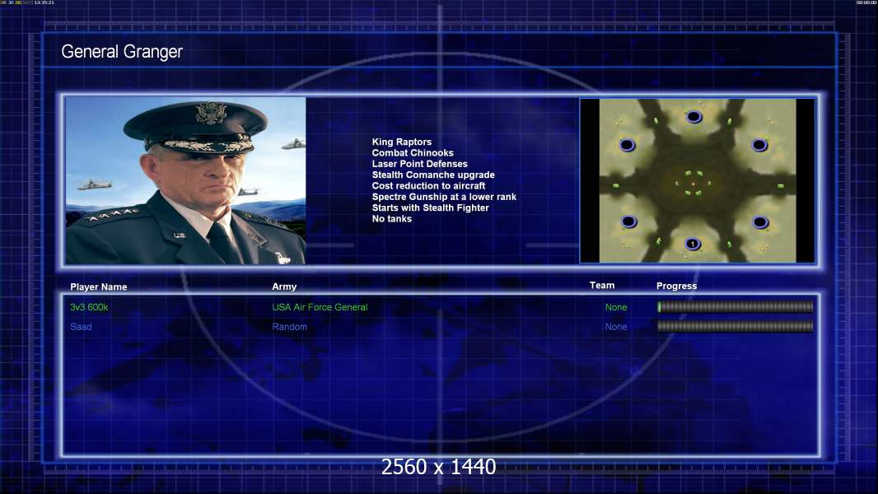Click the 'Player Name' column header
The width and height of the screenshot is (878, 494).
(99, 287)
